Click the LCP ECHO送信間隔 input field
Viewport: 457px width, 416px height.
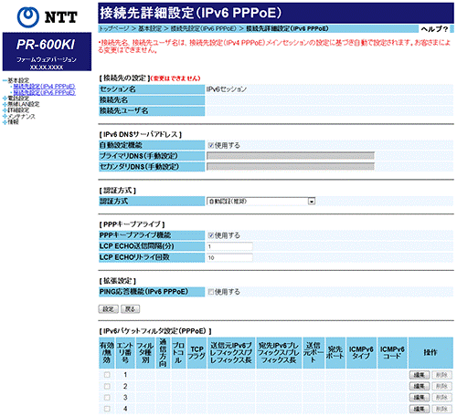[229, 246]
